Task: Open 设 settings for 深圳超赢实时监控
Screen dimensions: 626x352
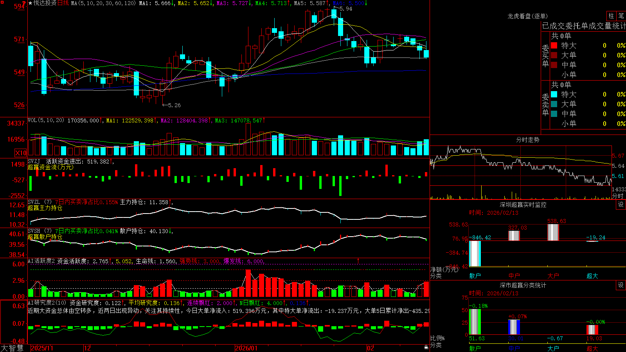Action: point(621,205)
